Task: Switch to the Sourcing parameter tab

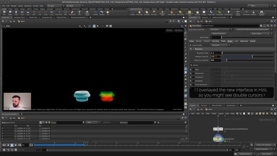Action: (216, 41)
